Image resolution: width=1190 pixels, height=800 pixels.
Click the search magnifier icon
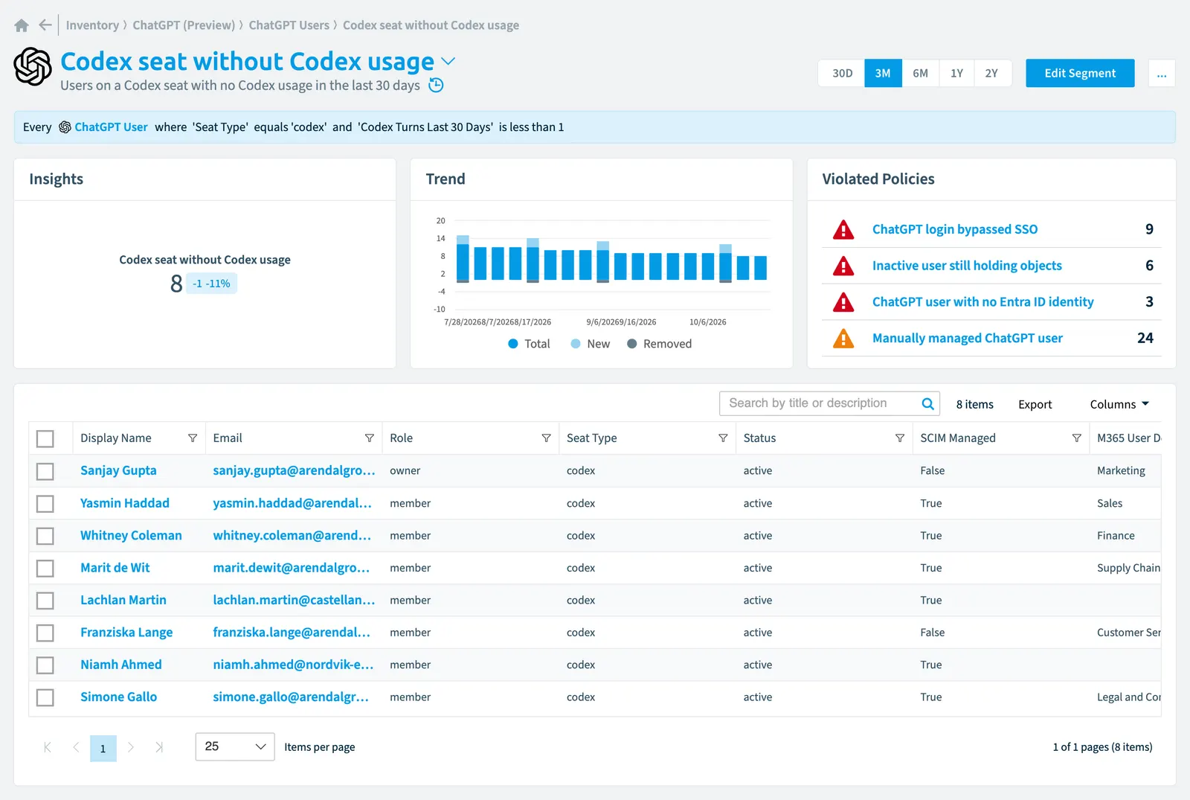tap(927, 403)
